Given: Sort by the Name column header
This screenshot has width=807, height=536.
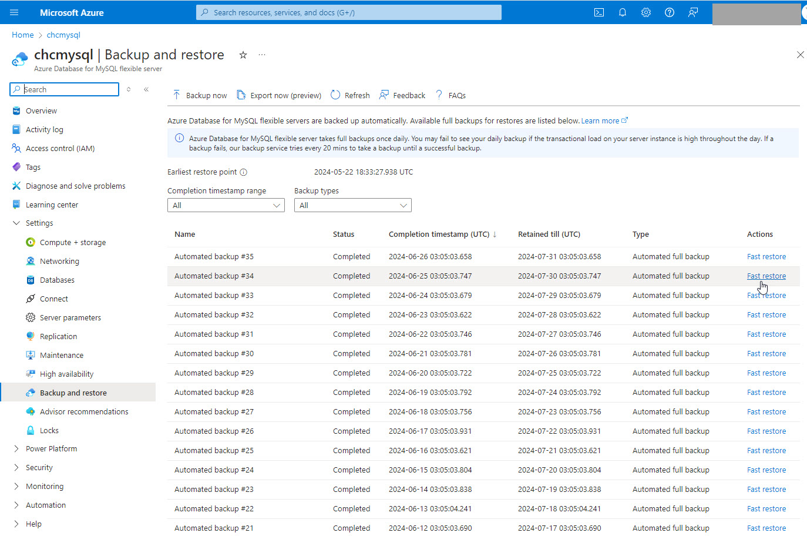Looking at the screenshot, I should coord(184,234).
